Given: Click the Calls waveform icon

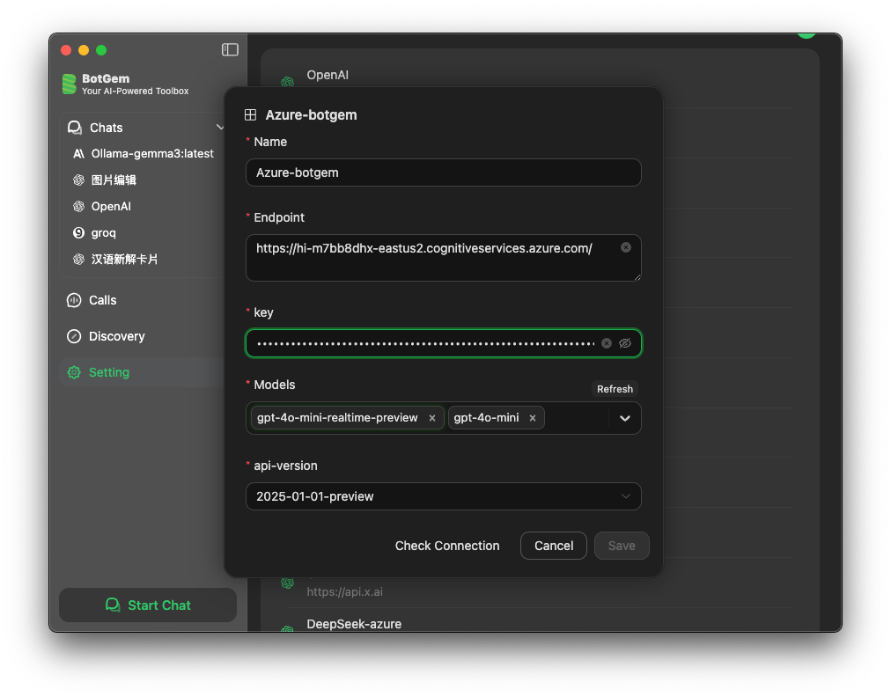Looking at the screenshot, I should pyautogui.click(x=74, y=300).
